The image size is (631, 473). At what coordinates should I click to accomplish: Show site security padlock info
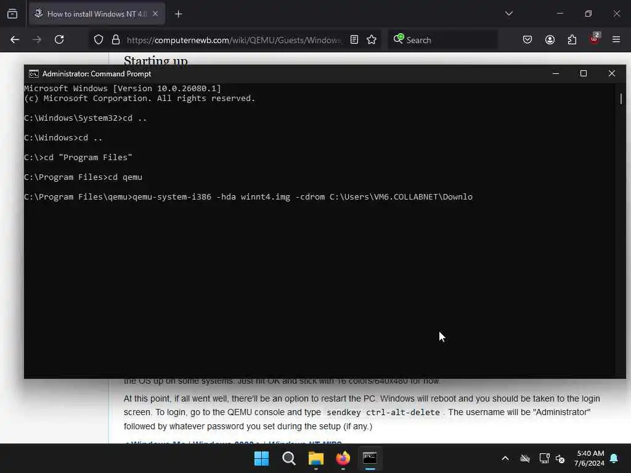(x=116, y=40)
